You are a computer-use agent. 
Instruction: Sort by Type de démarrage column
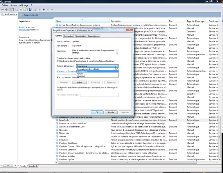(197, 21)
